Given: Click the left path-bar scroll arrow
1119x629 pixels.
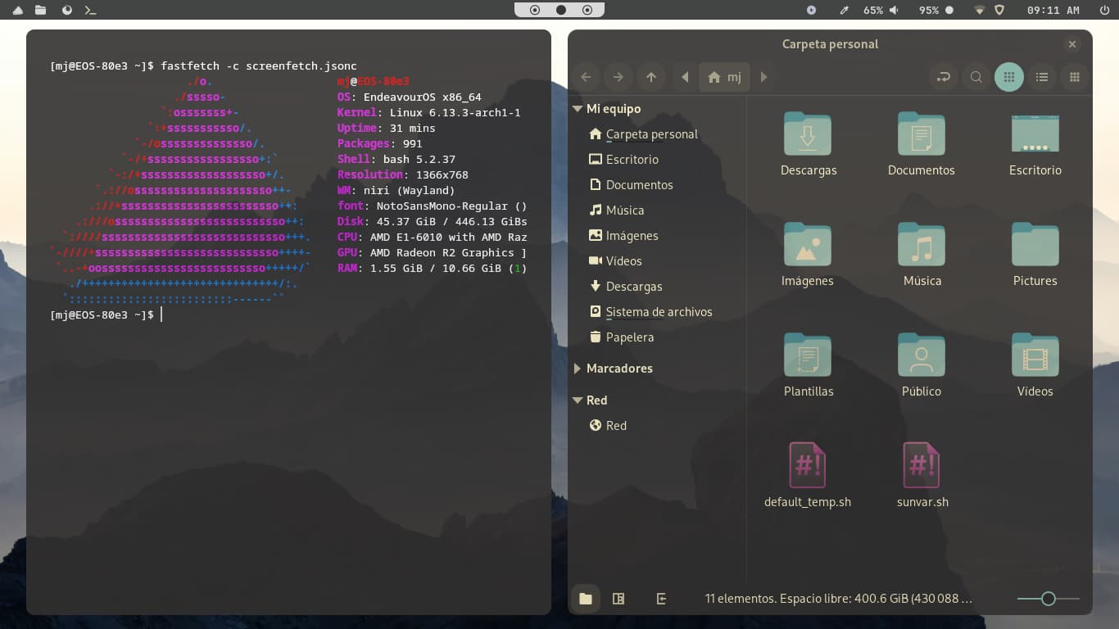Looking at the screenshot, I should pyautogui.click(x=685, y=77).
